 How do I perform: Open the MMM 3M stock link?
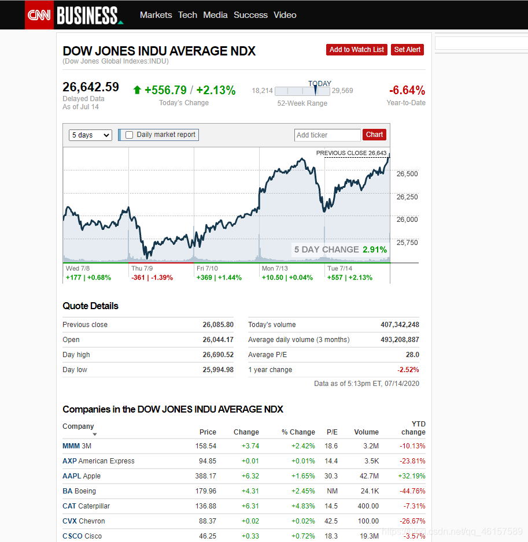tap(77, 446)
